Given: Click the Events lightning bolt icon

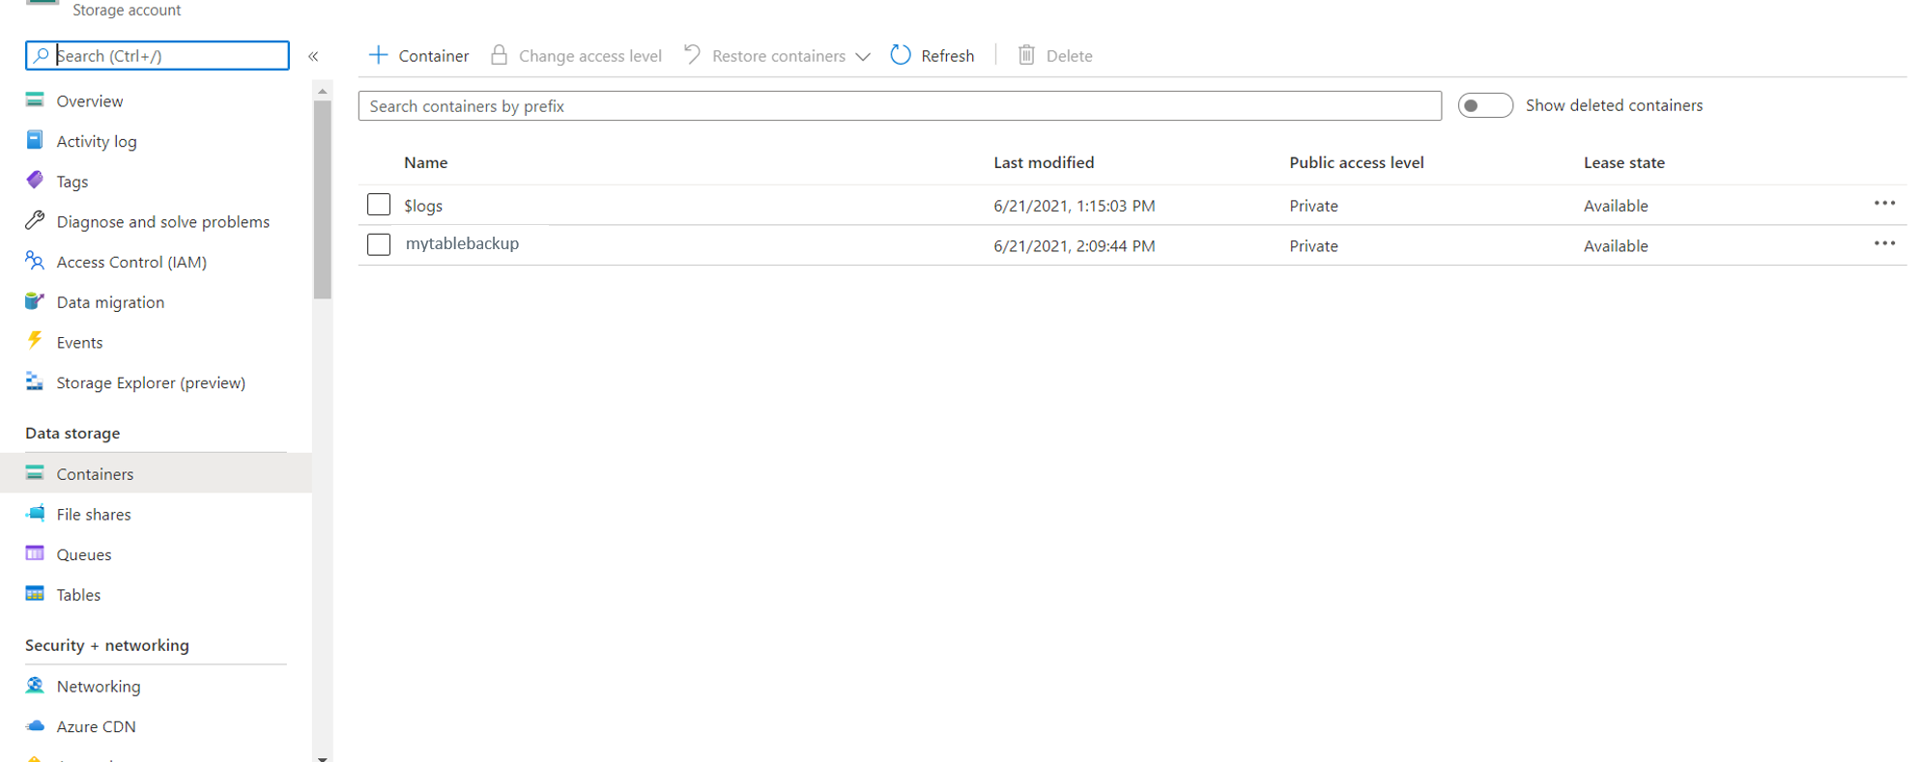Looking at the screenshot, I should click(35, 340).
